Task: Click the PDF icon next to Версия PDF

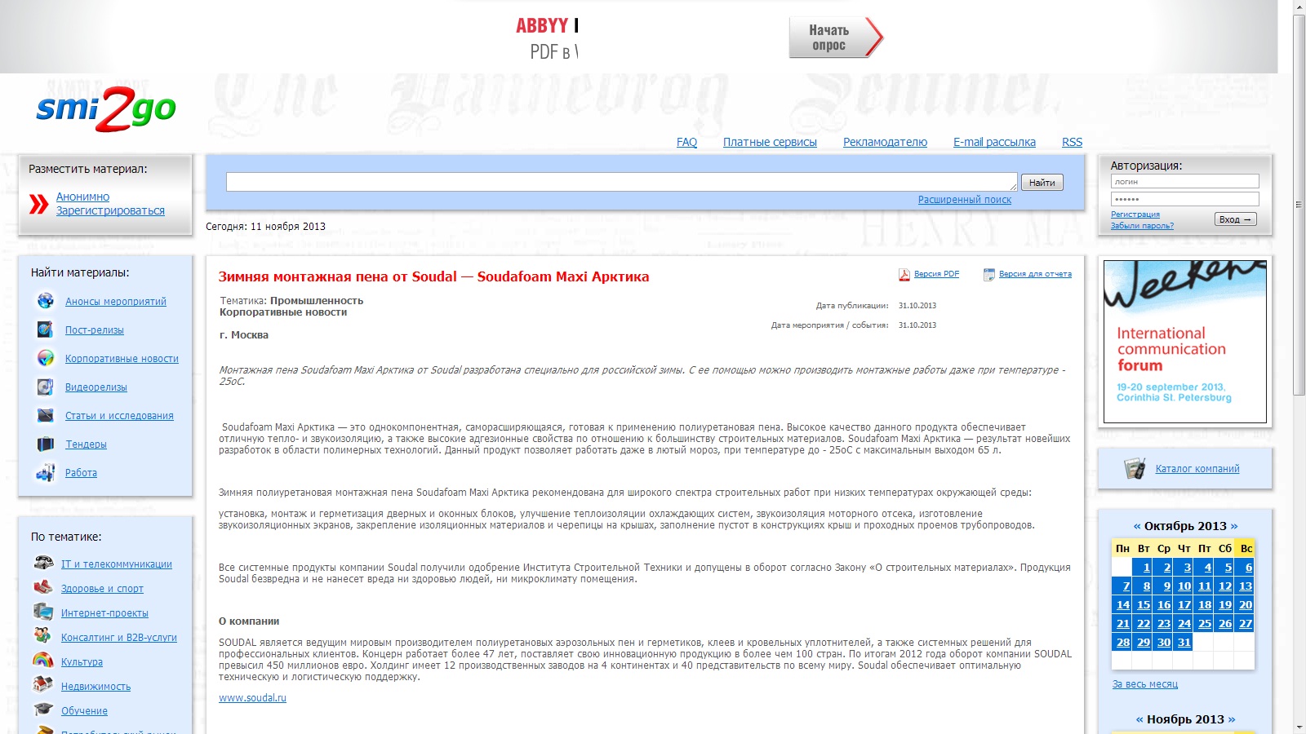Action: 904,275
